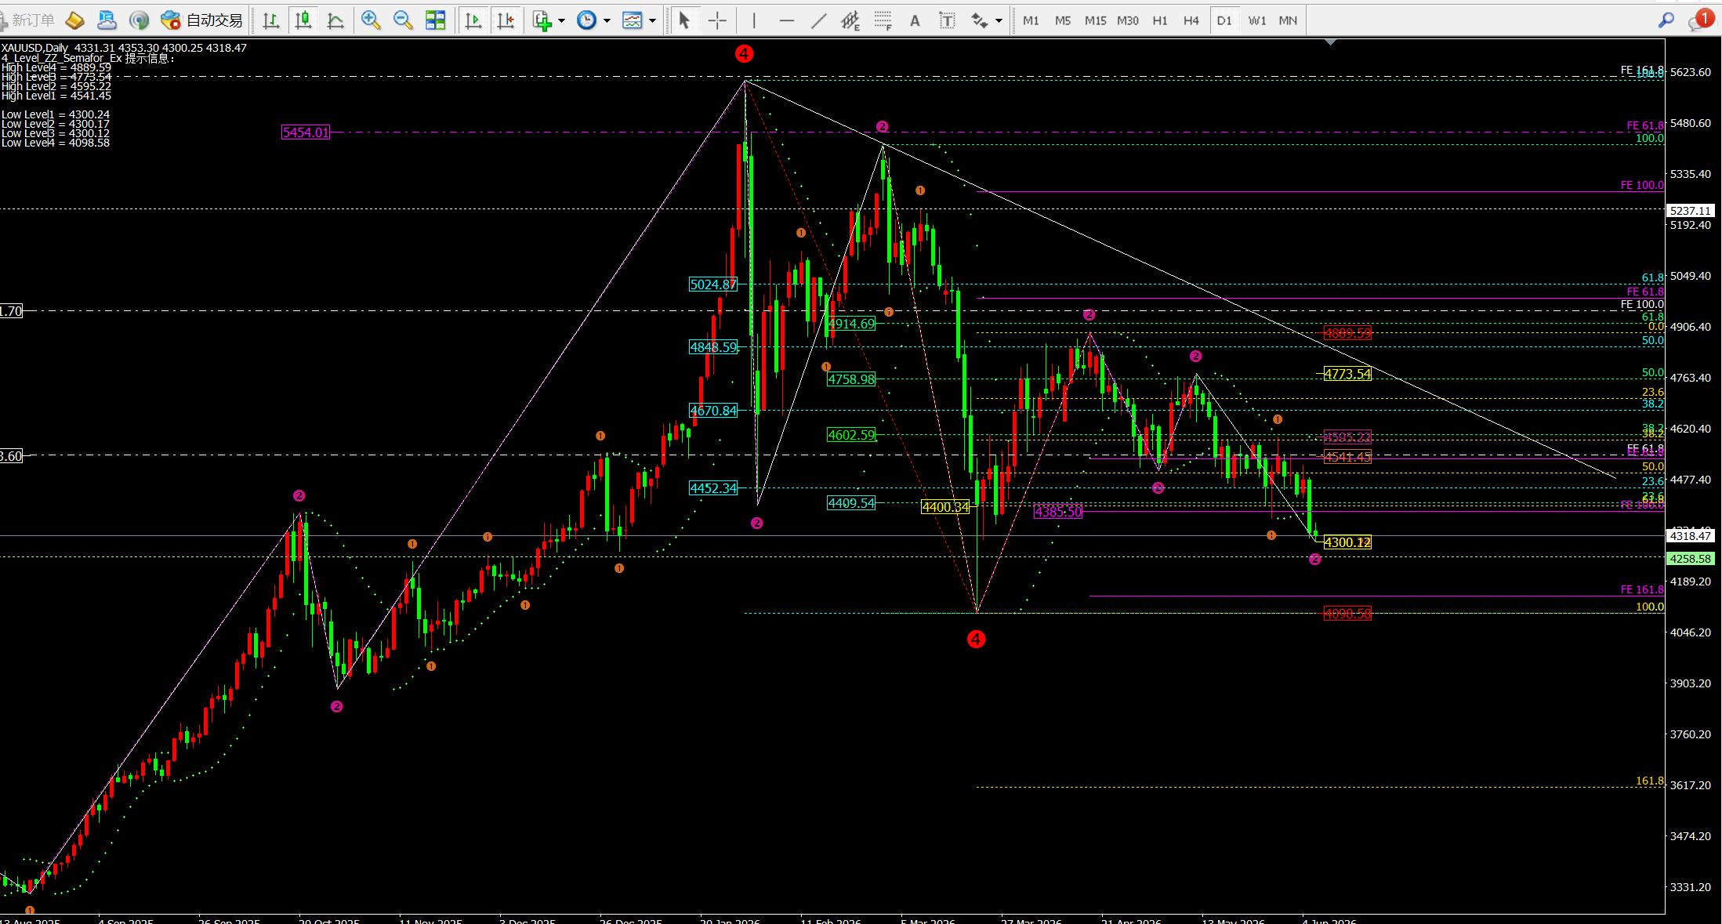This screenshot has width=1722, height=924.
Task: Expand the templates dropdown arrow
Action: tap(652, 20)
